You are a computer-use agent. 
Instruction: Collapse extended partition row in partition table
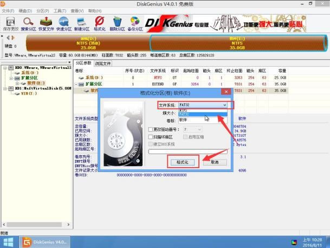coord(76,84)
